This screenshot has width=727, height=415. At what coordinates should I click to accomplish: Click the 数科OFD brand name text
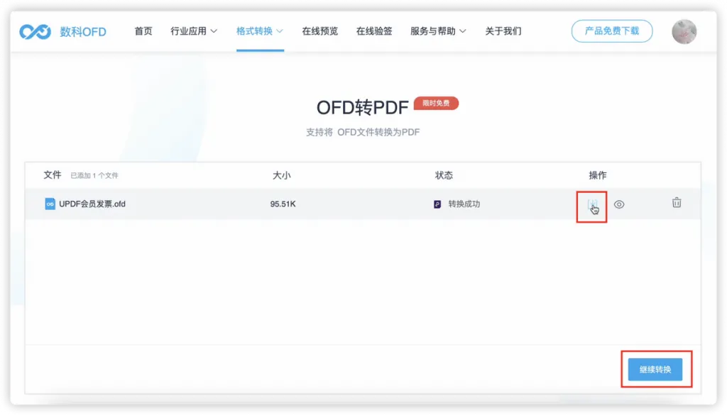pos(83,32)
